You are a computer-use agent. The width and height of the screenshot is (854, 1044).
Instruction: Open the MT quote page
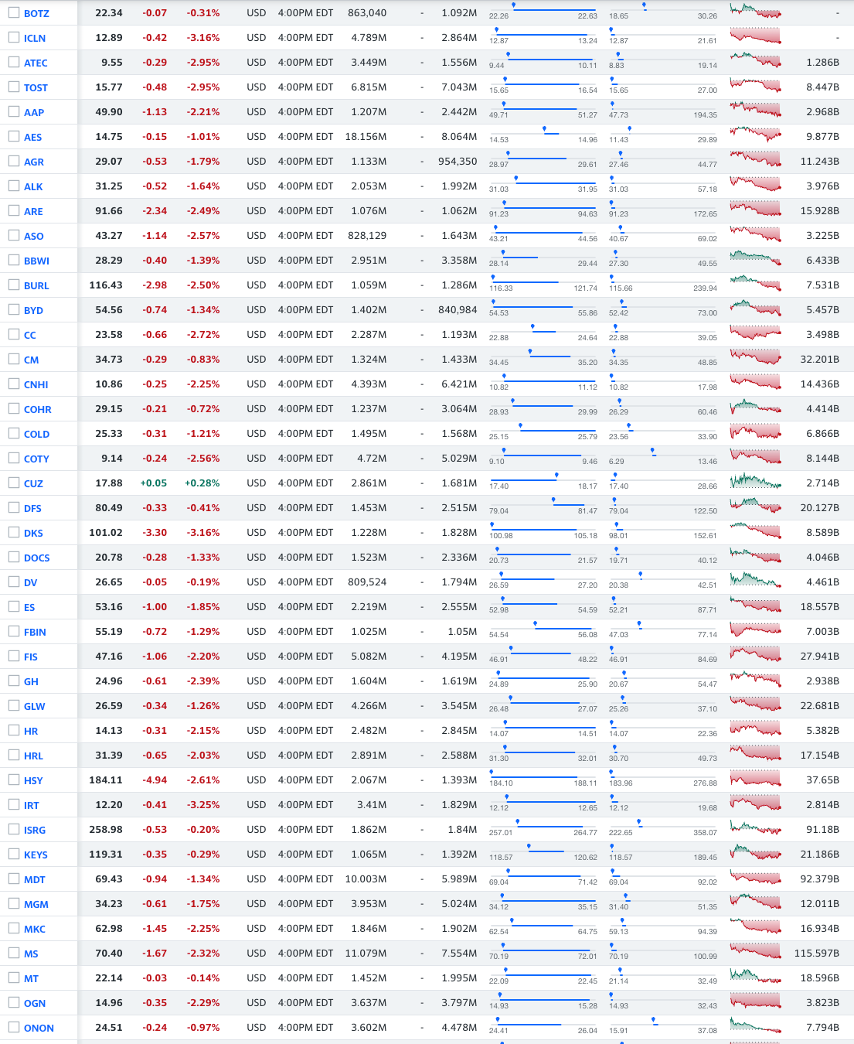[31, 979]
